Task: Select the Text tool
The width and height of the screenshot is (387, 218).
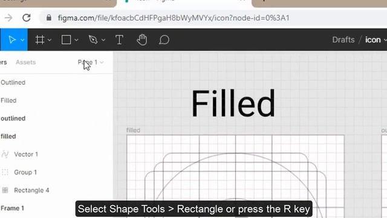Action: pyautogui.click(x=119, y=39)
